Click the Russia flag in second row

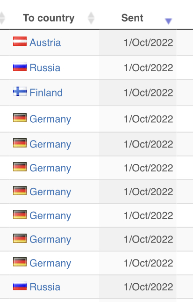click(20, 66)
